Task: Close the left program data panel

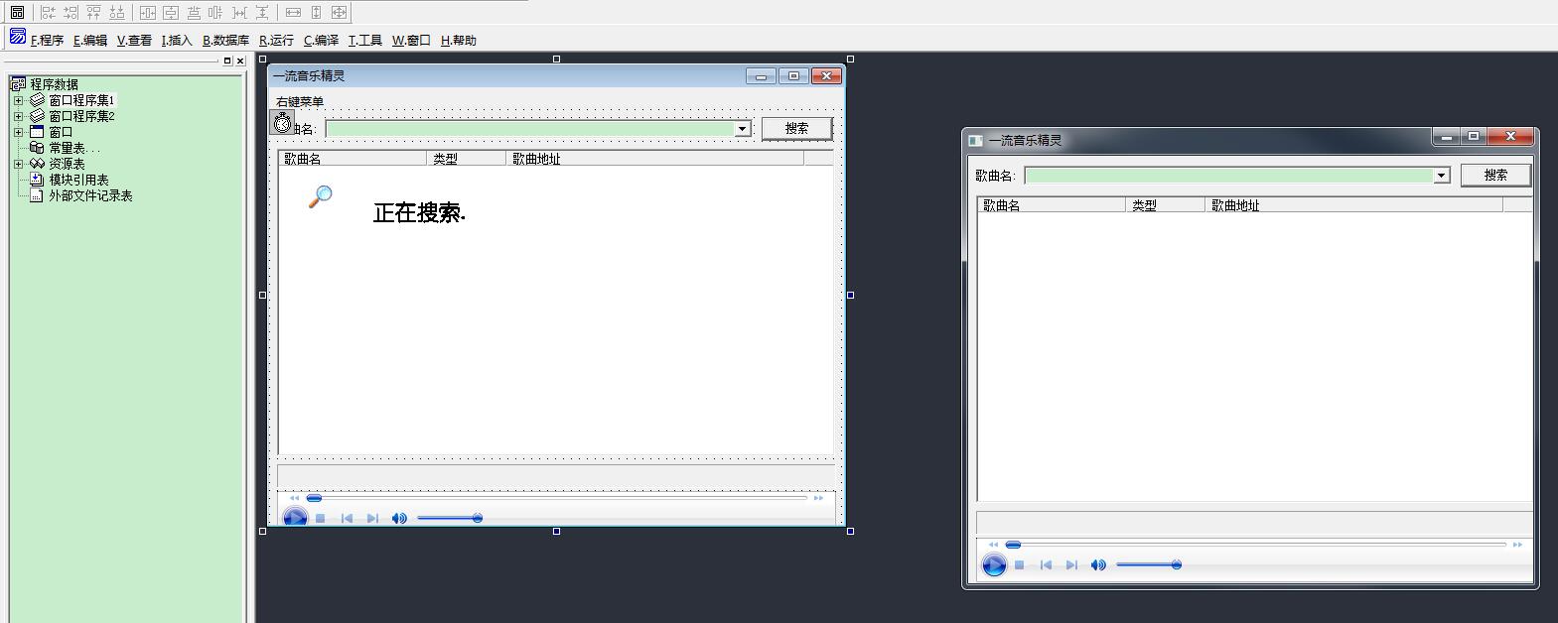Action: click(240, 61)
